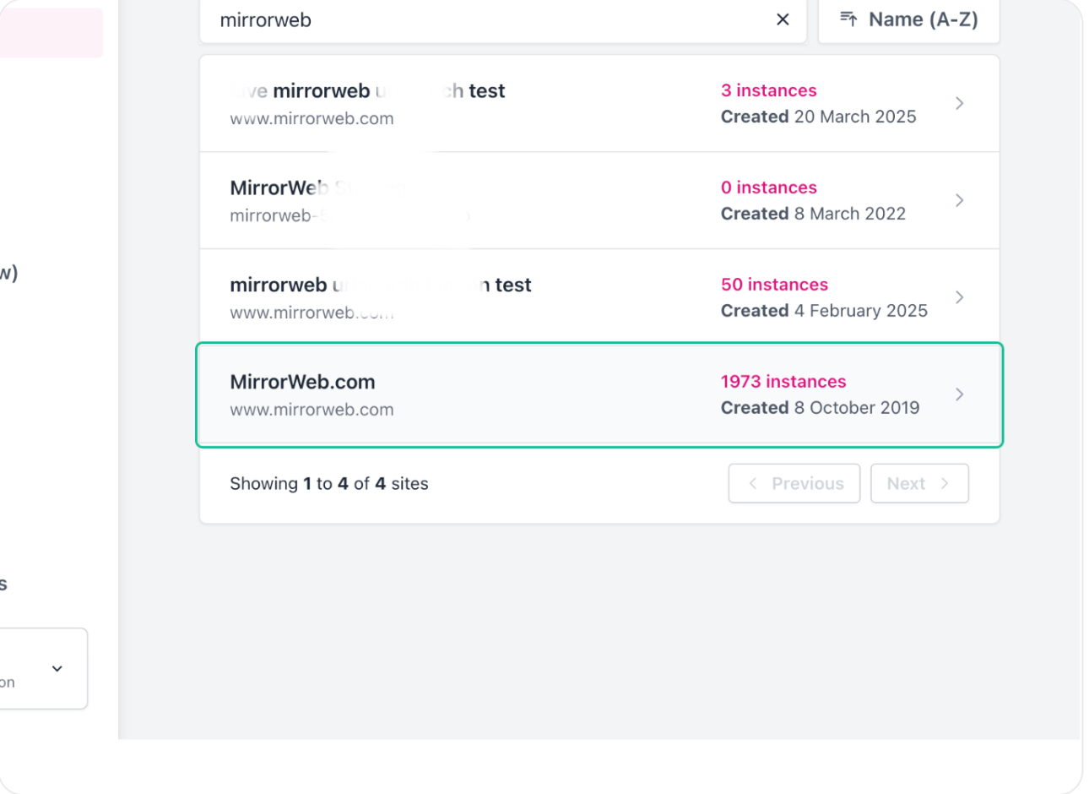Open the site row created 8 March 2022
The height and width of the screenshot is (794, 1089).
[x=599, y=200]
